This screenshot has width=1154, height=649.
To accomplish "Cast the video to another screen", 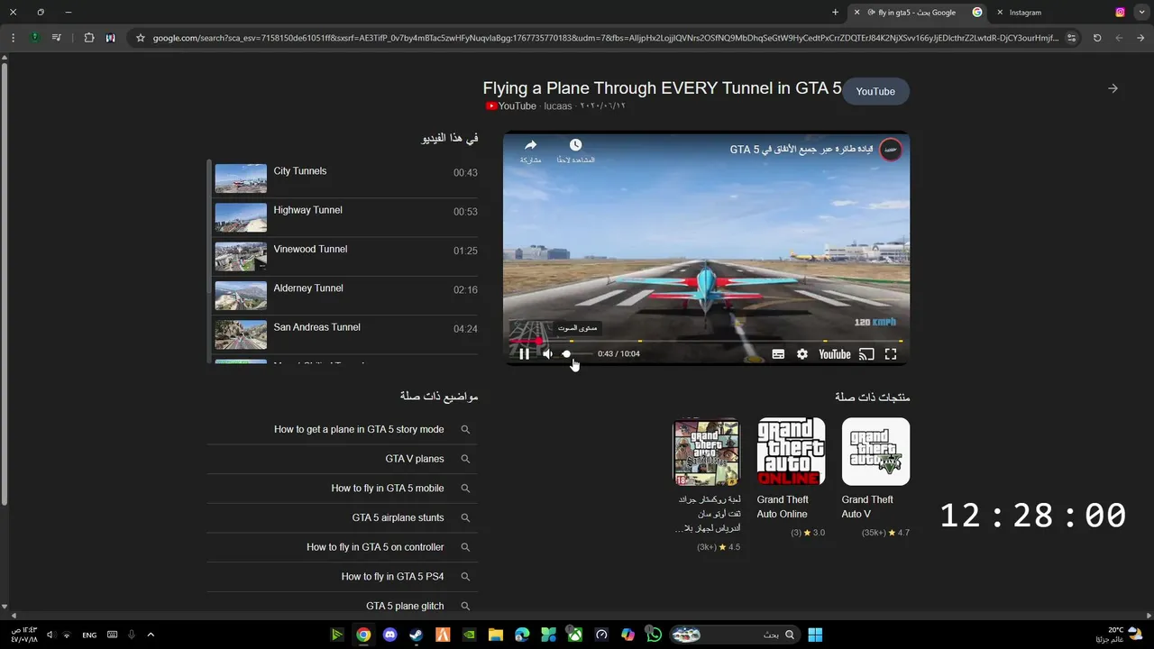I will (866, 354).
